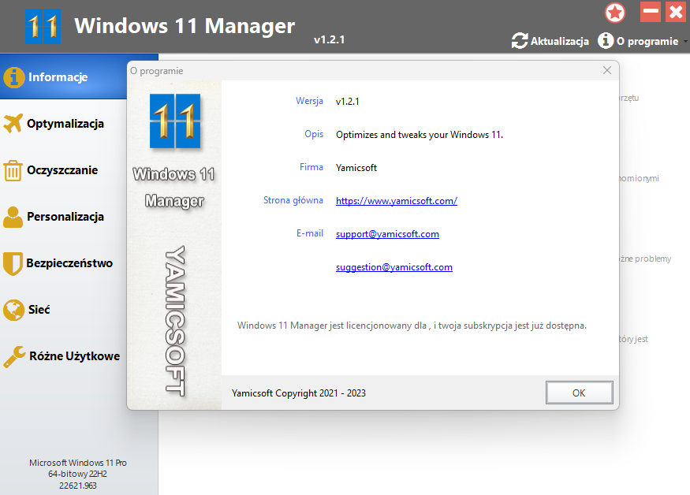Open the Informacje section tab
The height and width of the screenshot is (495, 690).
[x=58, y=77]
